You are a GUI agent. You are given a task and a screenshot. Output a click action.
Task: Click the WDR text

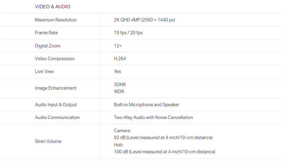pyautogui.click(x=119, y=92)
